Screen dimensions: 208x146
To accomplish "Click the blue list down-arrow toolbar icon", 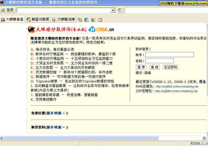I will pyautogui.click(x=86, y=20).
